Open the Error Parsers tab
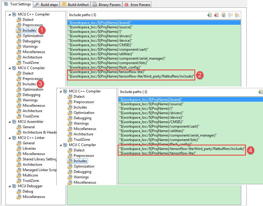The width and height of the screenshot is (263, 206). click(x=137, y=5)
